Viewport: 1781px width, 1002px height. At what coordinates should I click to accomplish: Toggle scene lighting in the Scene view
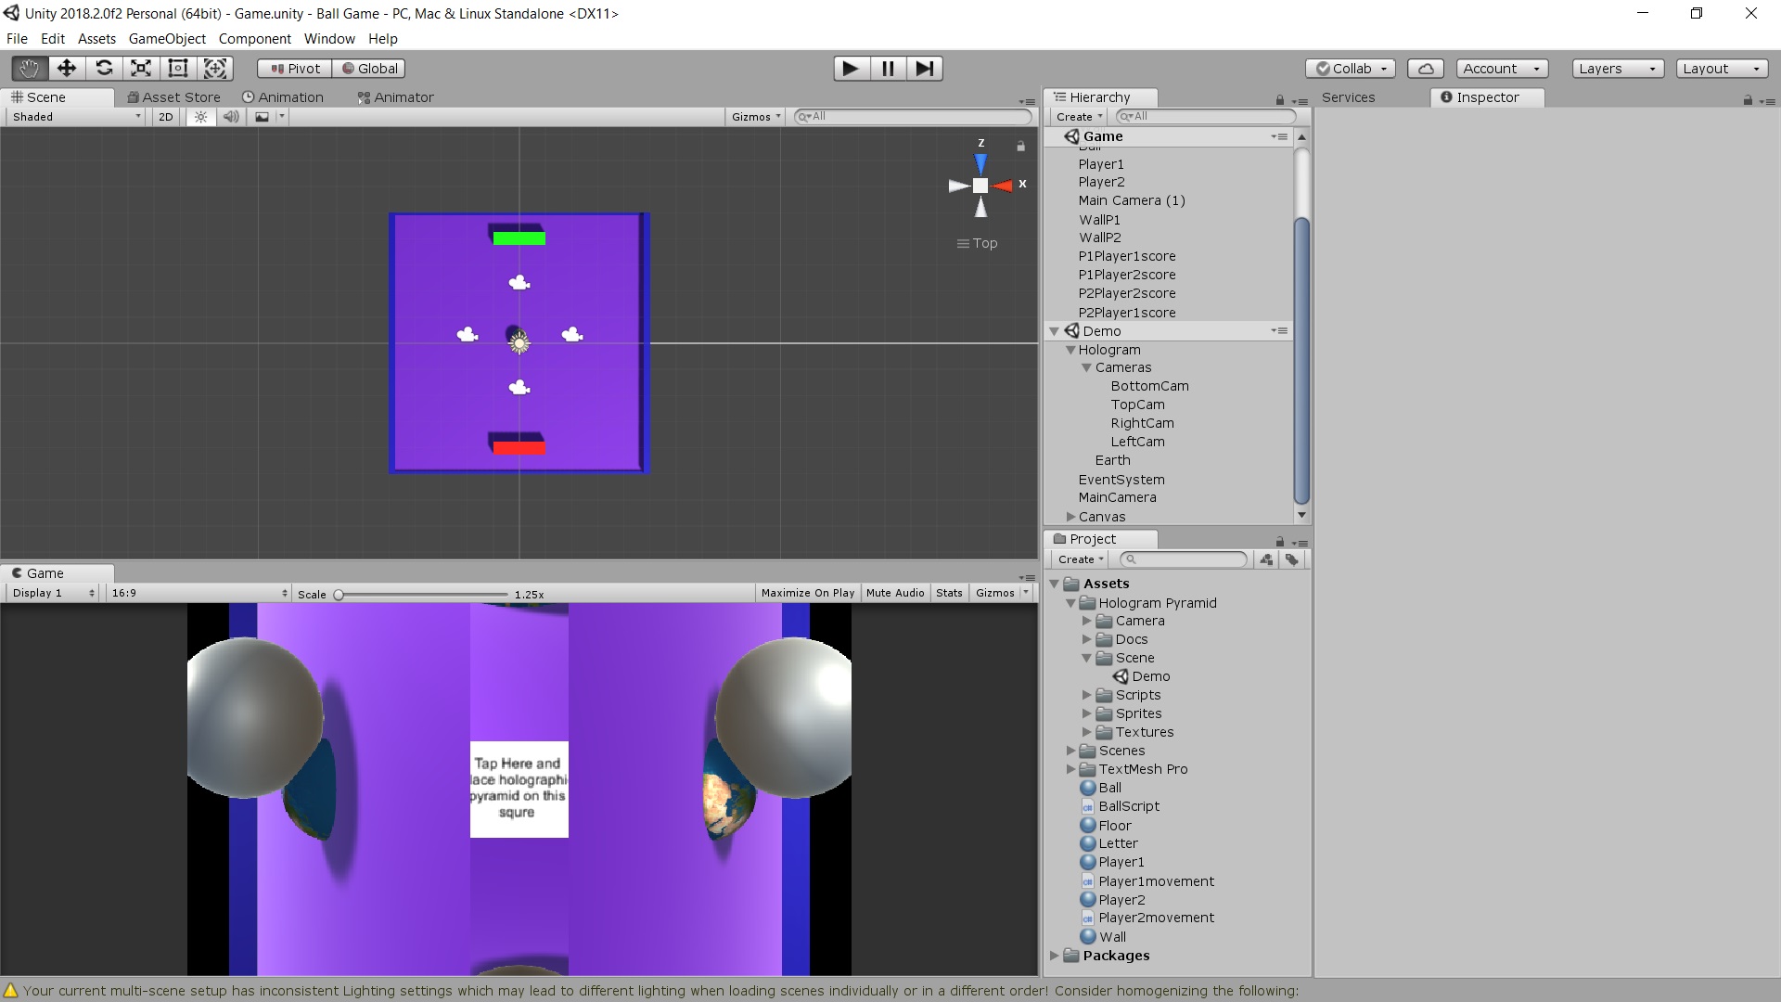click(x=200, y=116)
